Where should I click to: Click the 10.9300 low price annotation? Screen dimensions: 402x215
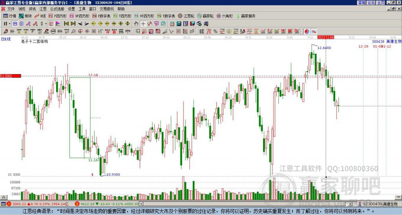[113, 175]
